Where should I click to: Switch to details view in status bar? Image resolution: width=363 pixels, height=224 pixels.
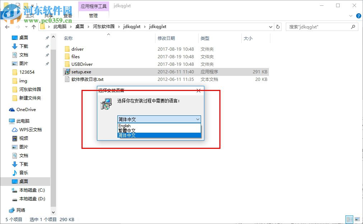[x=349, y=219]
